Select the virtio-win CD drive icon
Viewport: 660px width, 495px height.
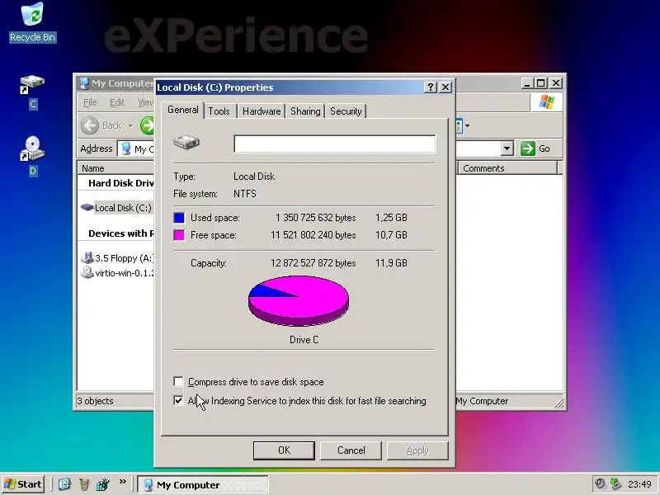[x=87, y=273]
